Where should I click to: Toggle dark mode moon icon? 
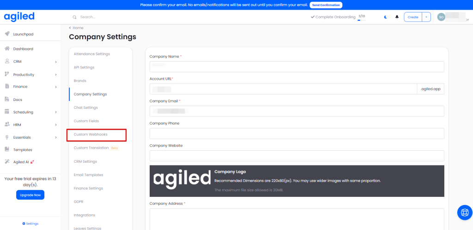coord(385,17)
